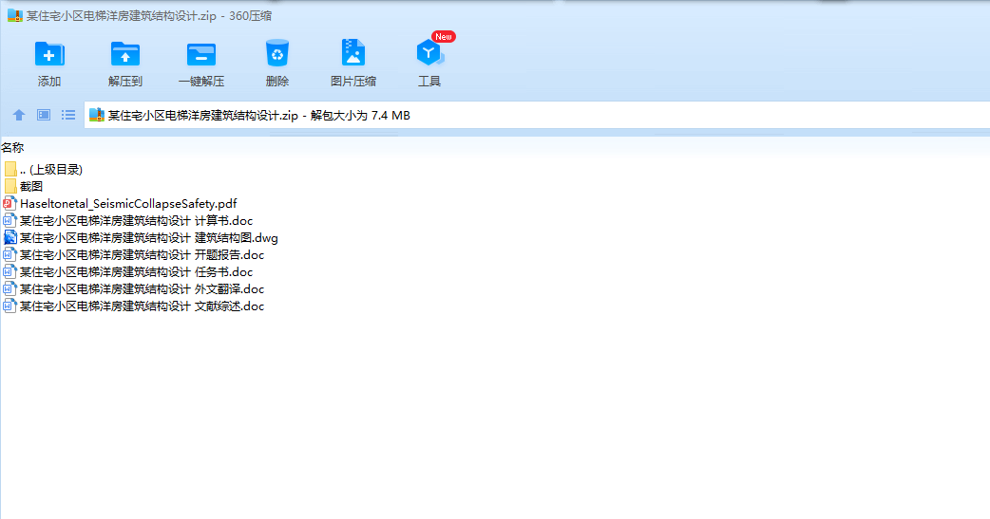Switch to the list view icon
This screenshot has width=990, height=519.
68,115
